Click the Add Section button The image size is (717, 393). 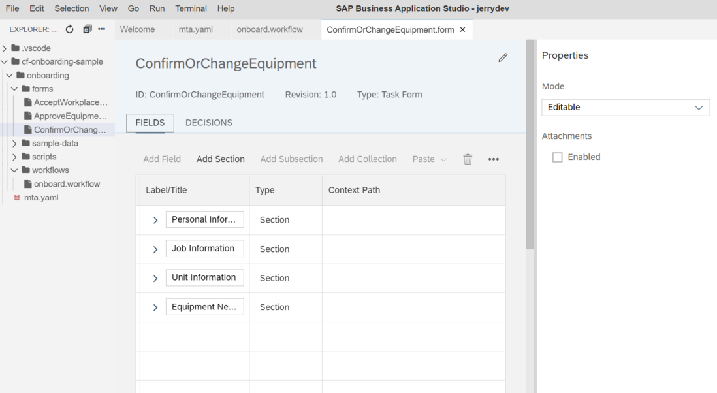221,159
